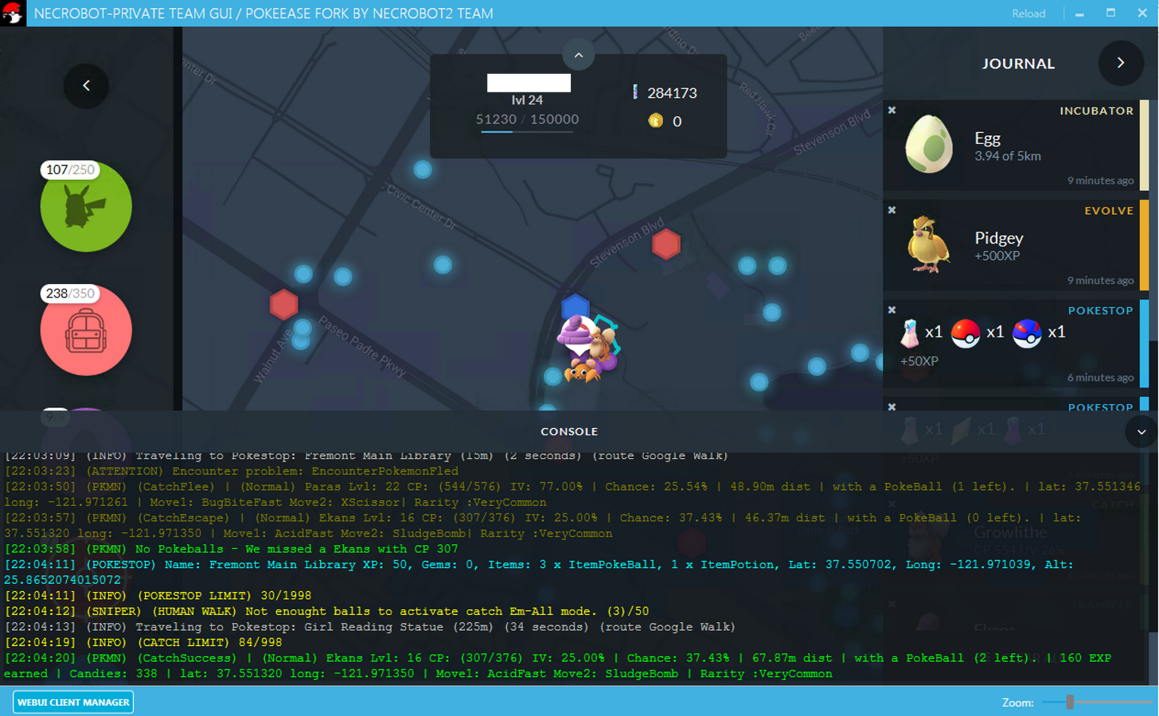Maximize the NecroBot window
Screen dimensions: 1159x716
[x=1110, y=13]
